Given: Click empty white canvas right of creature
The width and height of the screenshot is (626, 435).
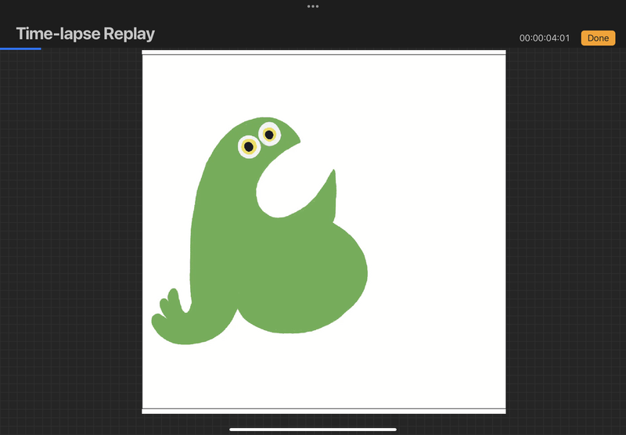Looking at the screenshot, I should point(438,235).
